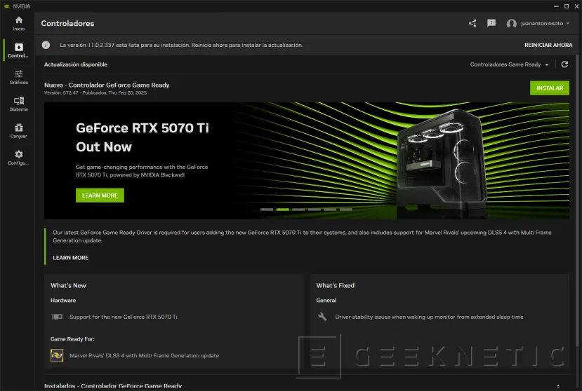
Task: Click 'Marvel Rivals' DLSS 4' update text
Action: tap(144, 355)
